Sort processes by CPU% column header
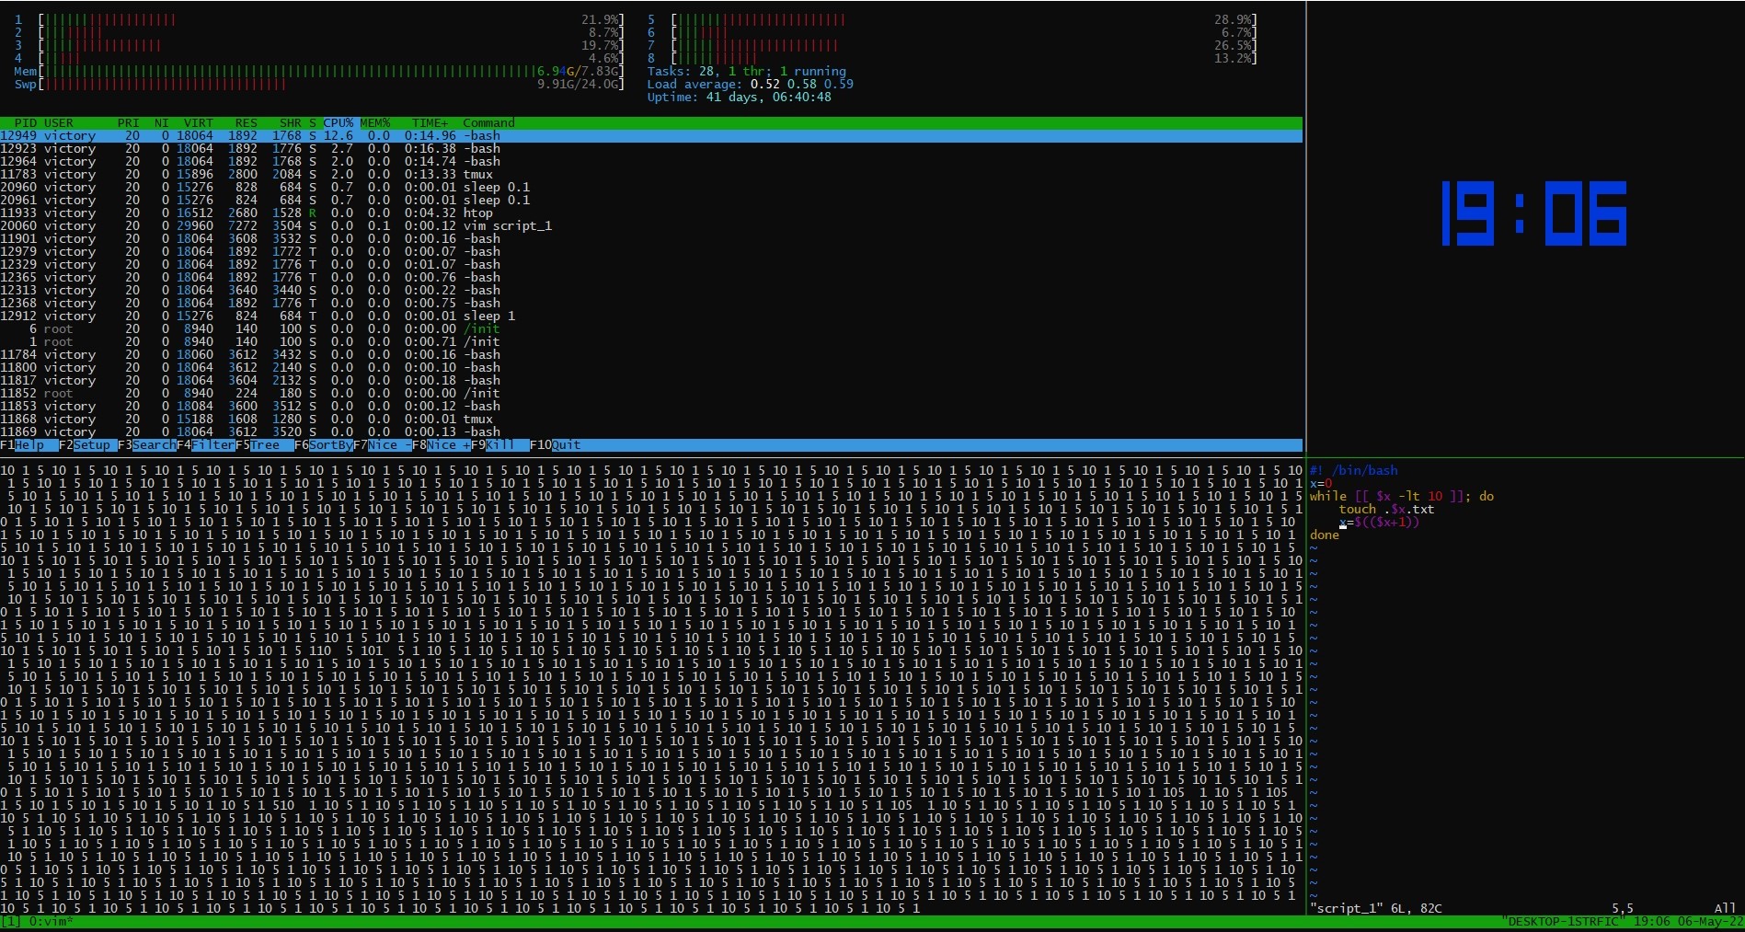This screenshot has width=1745, height=932. point(338,123)
